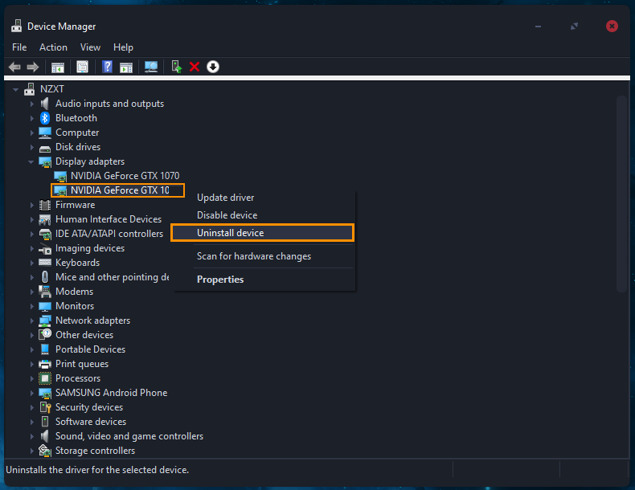Click the Other devices label
Image resolution: width=635 pixels, height=490 pixels.
84,335
